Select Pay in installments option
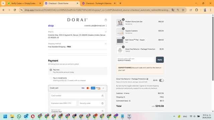 click(51, 78)
